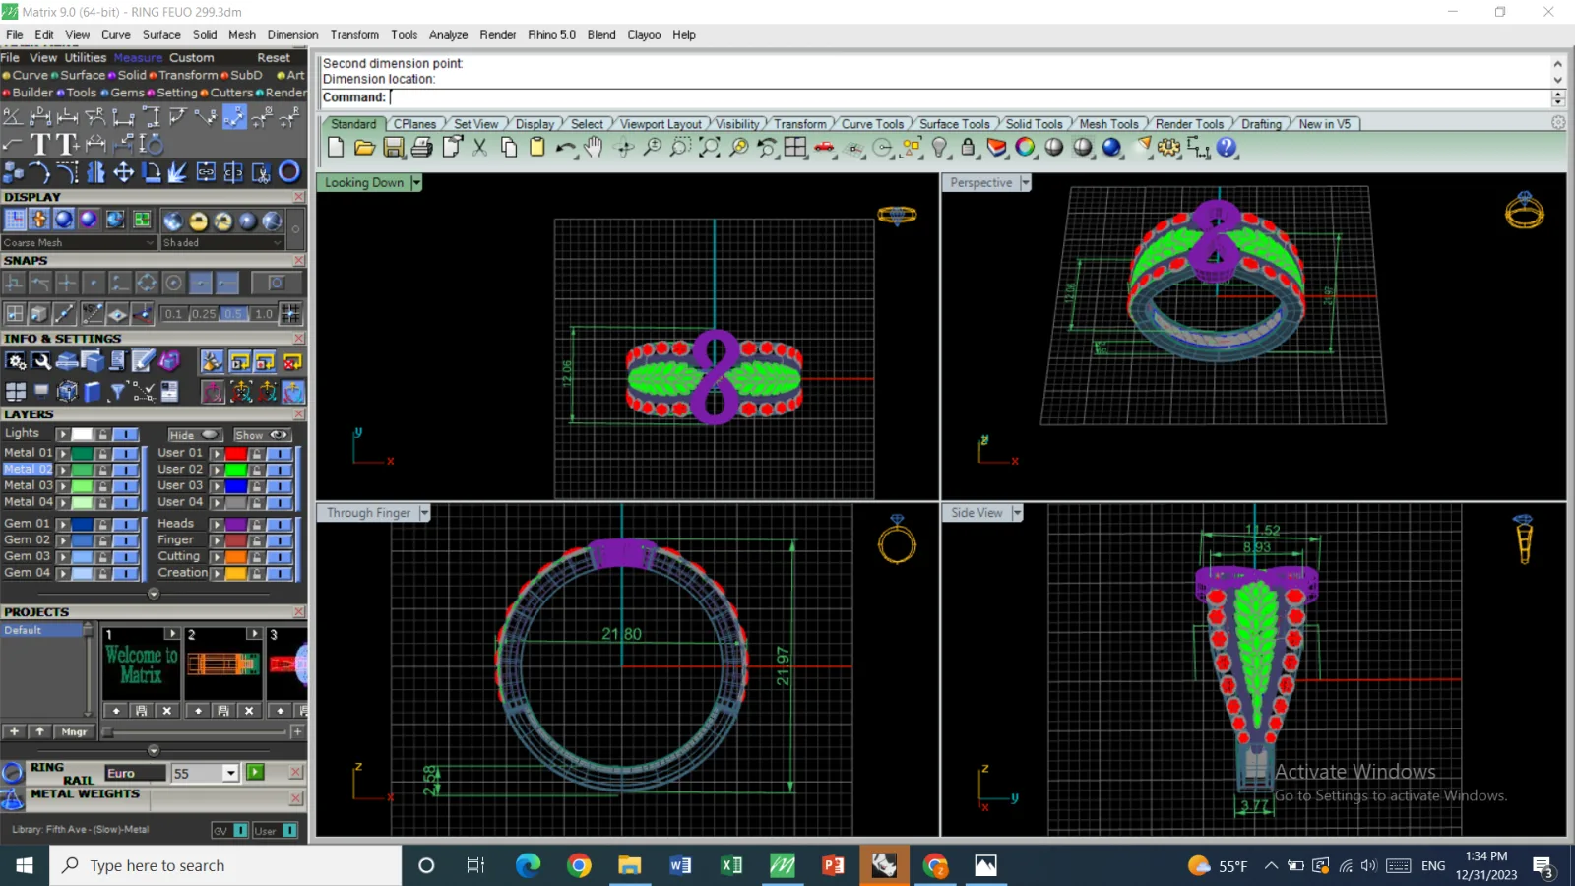Open the ring size 55 dropdown
Viewport: 1575px width, 886px height.
click(x=230, y=774)
